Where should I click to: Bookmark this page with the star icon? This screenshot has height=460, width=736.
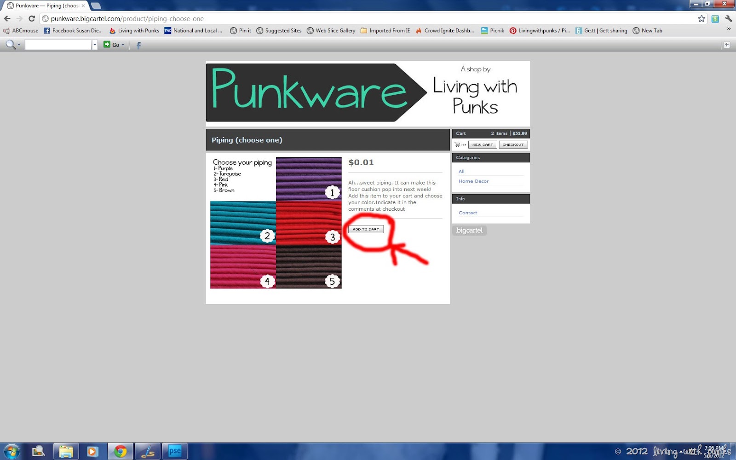pos(701,19)
